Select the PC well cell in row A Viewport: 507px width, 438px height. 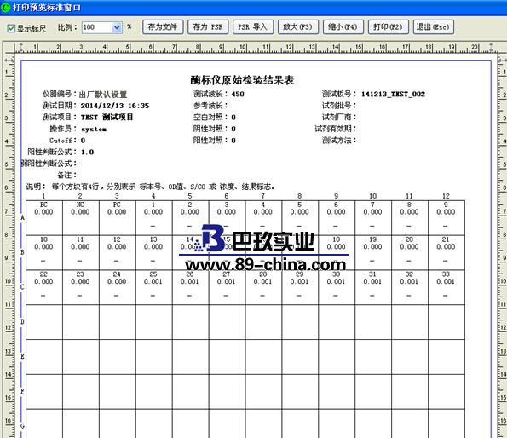coord(117,217)
